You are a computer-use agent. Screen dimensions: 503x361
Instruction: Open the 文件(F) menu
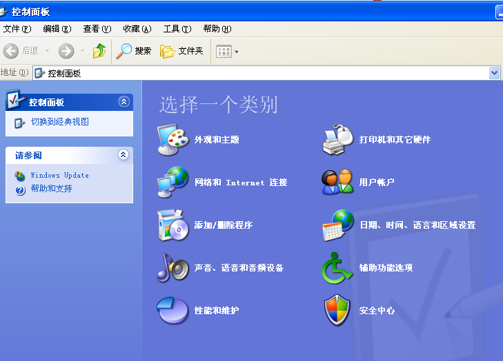click(17, 29)
